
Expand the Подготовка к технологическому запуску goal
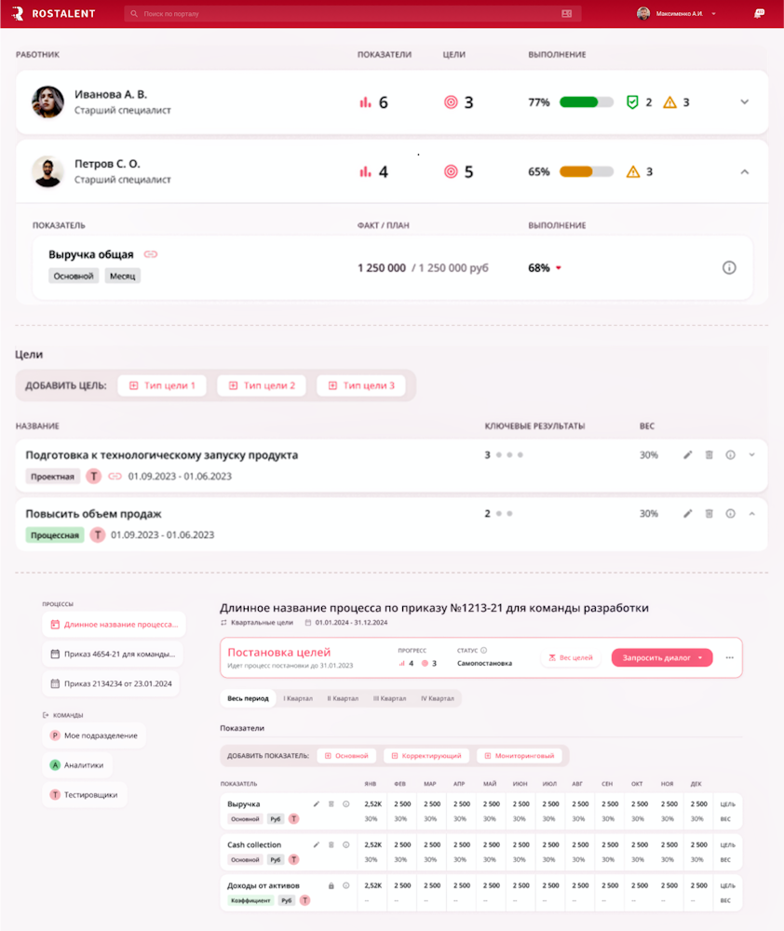tap(751, 455)
